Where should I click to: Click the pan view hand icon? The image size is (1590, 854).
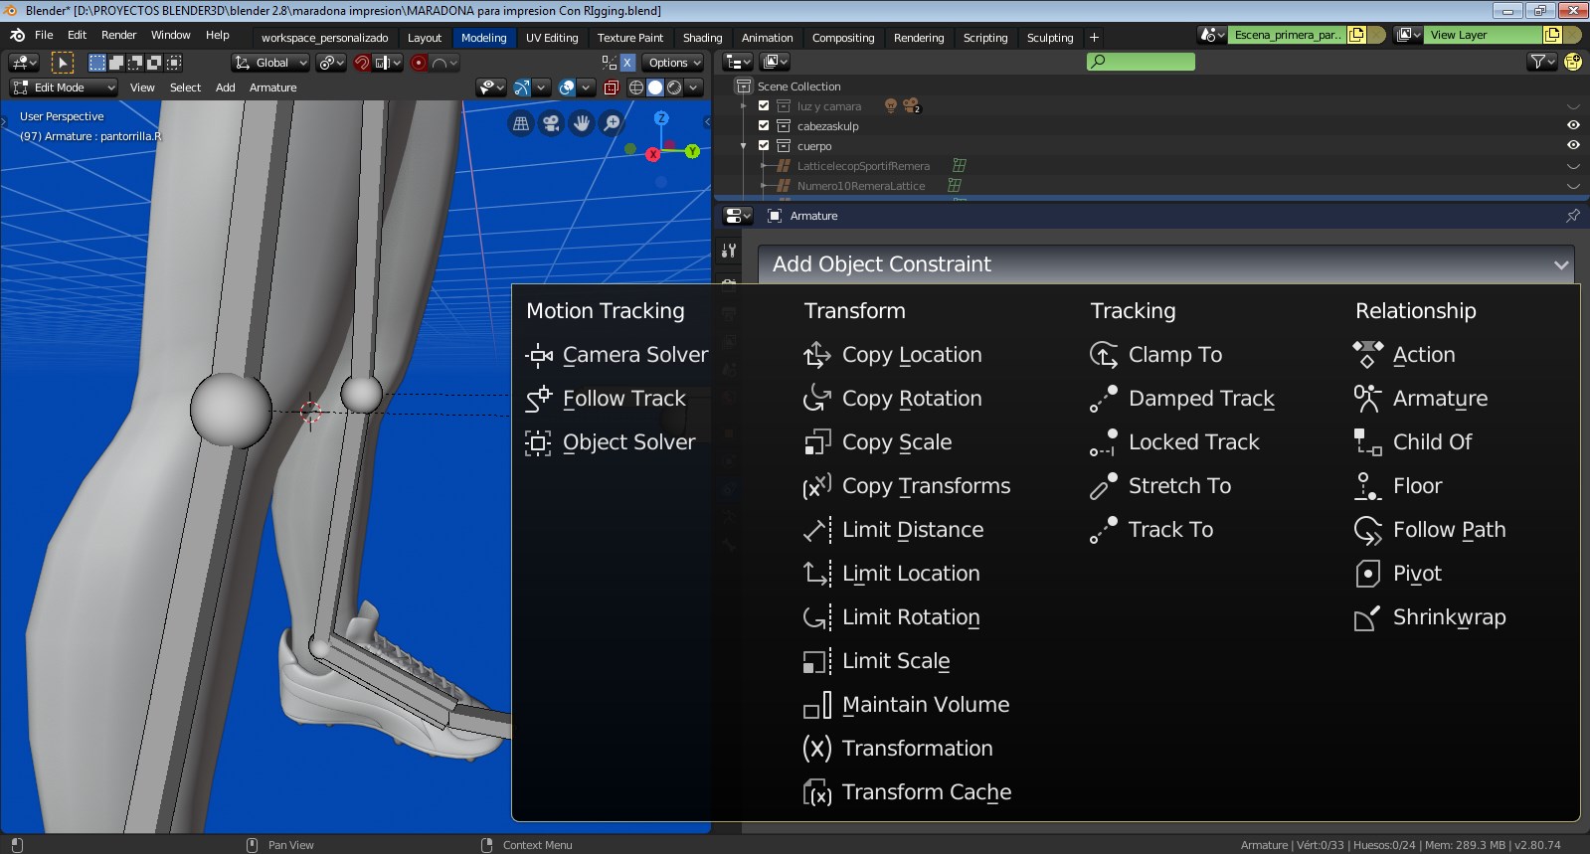click(582, 123)
